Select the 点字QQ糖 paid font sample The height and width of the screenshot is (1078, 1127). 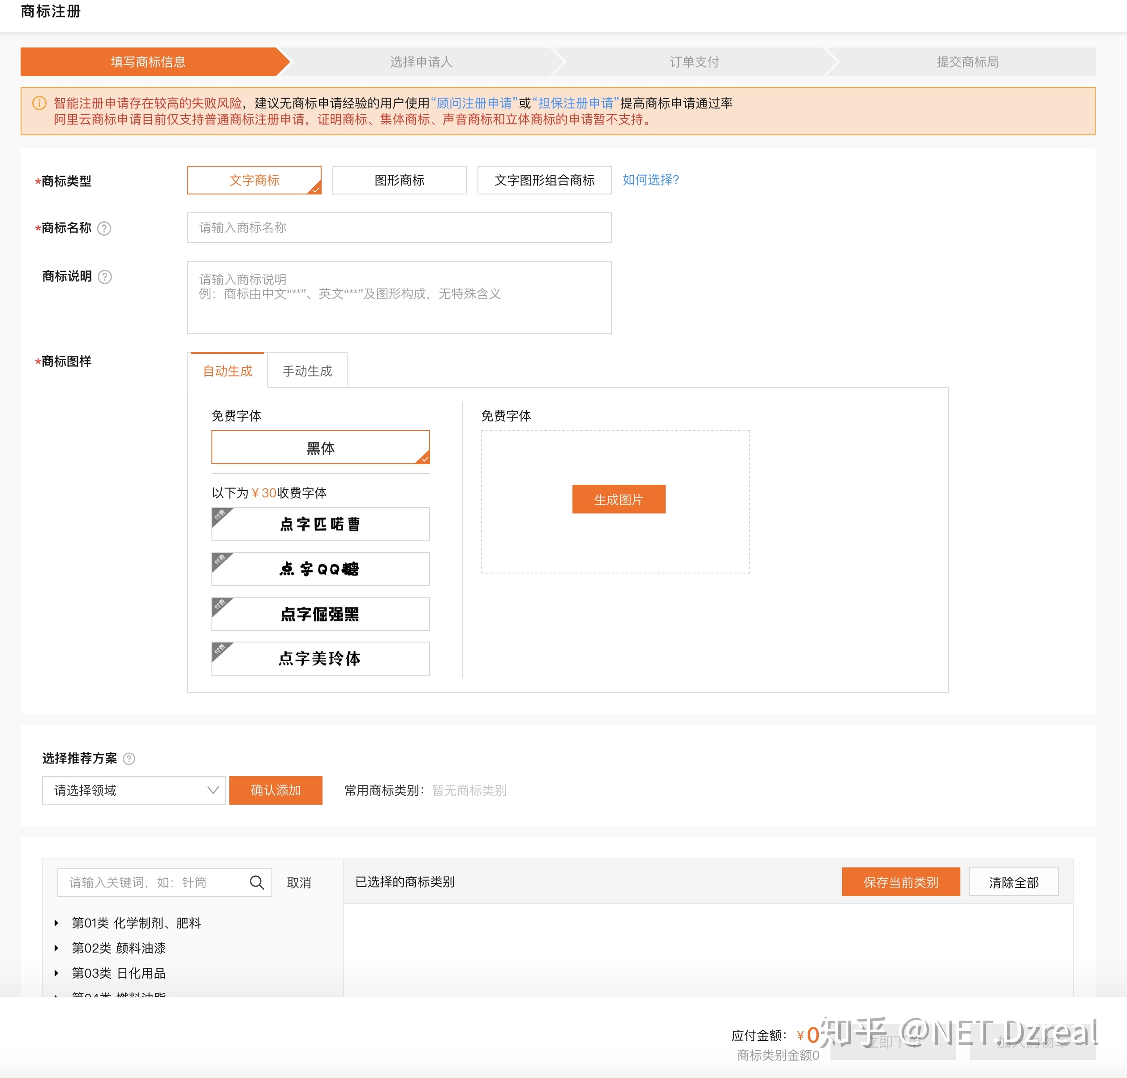[320, 569]
